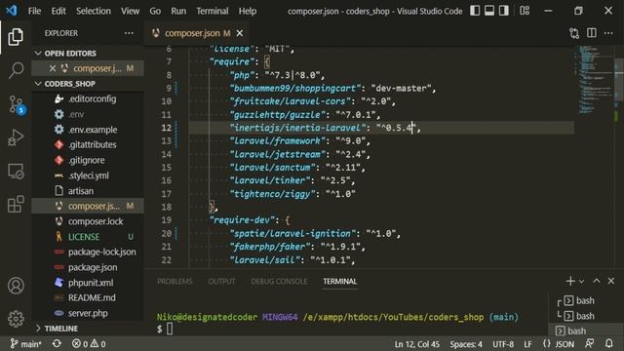This screenshot has height=351, width=624.
Task: Click errors and warnings count in status bar
Action: pyautogui.click(x=89, y=344)
